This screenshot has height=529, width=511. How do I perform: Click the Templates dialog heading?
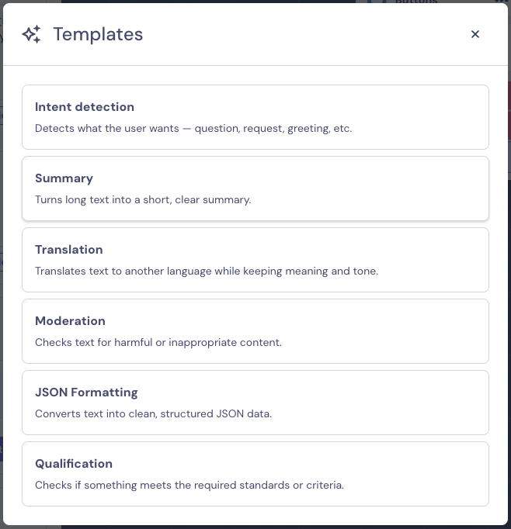pos(98,34)
